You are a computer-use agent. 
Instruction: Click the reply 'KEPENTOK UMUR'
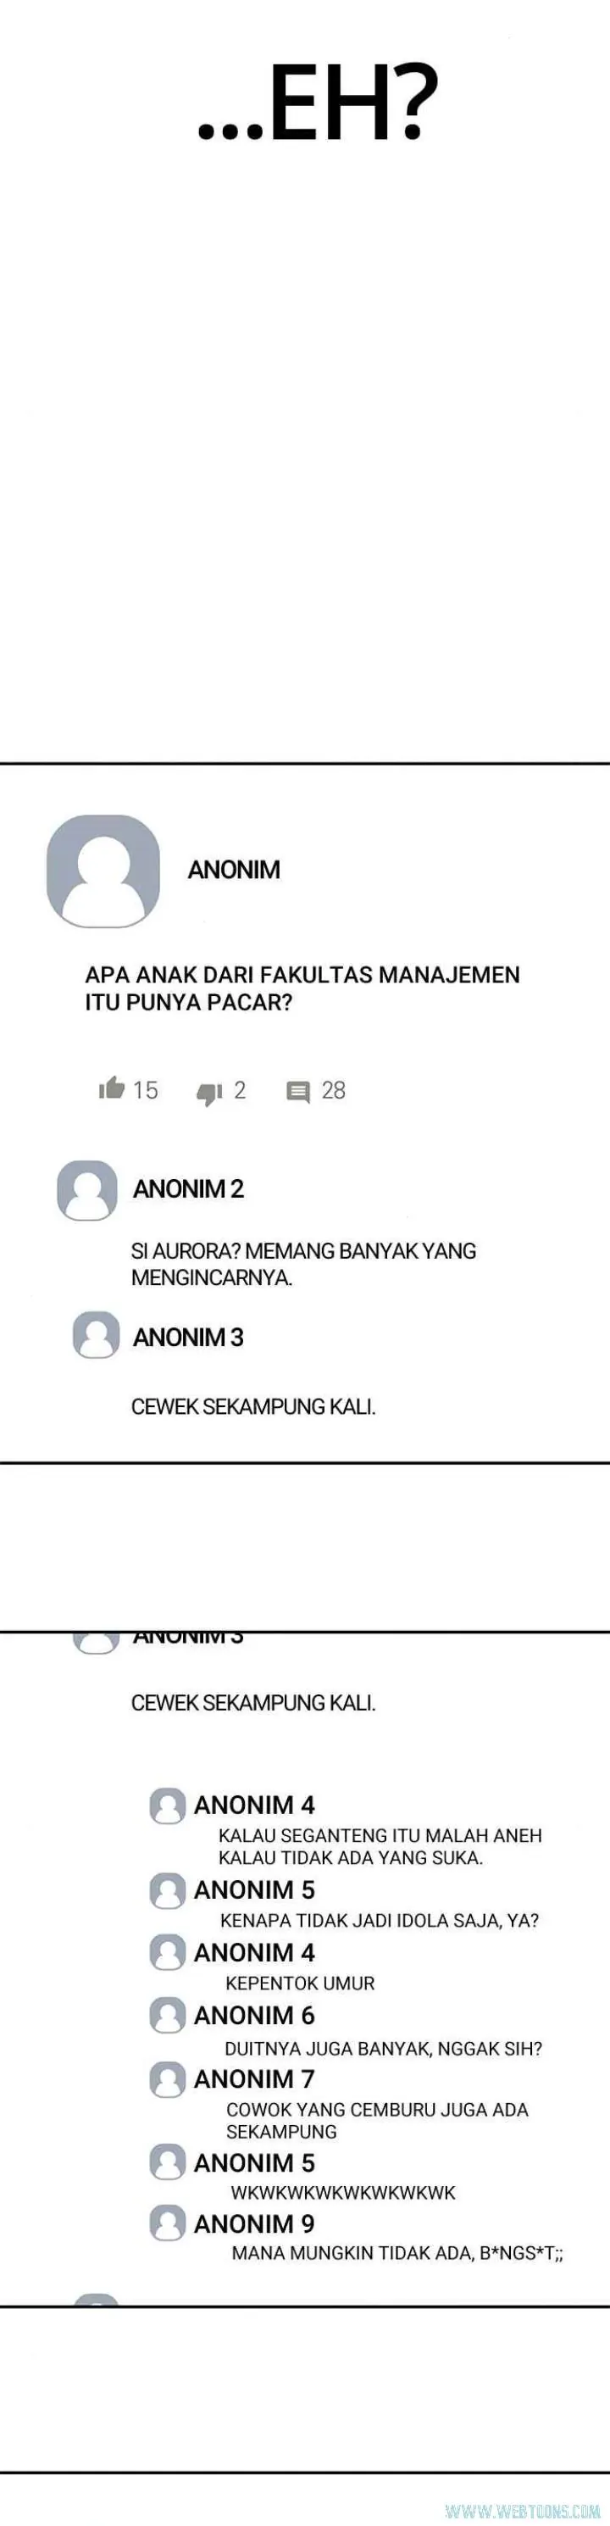pos(300,1983)
